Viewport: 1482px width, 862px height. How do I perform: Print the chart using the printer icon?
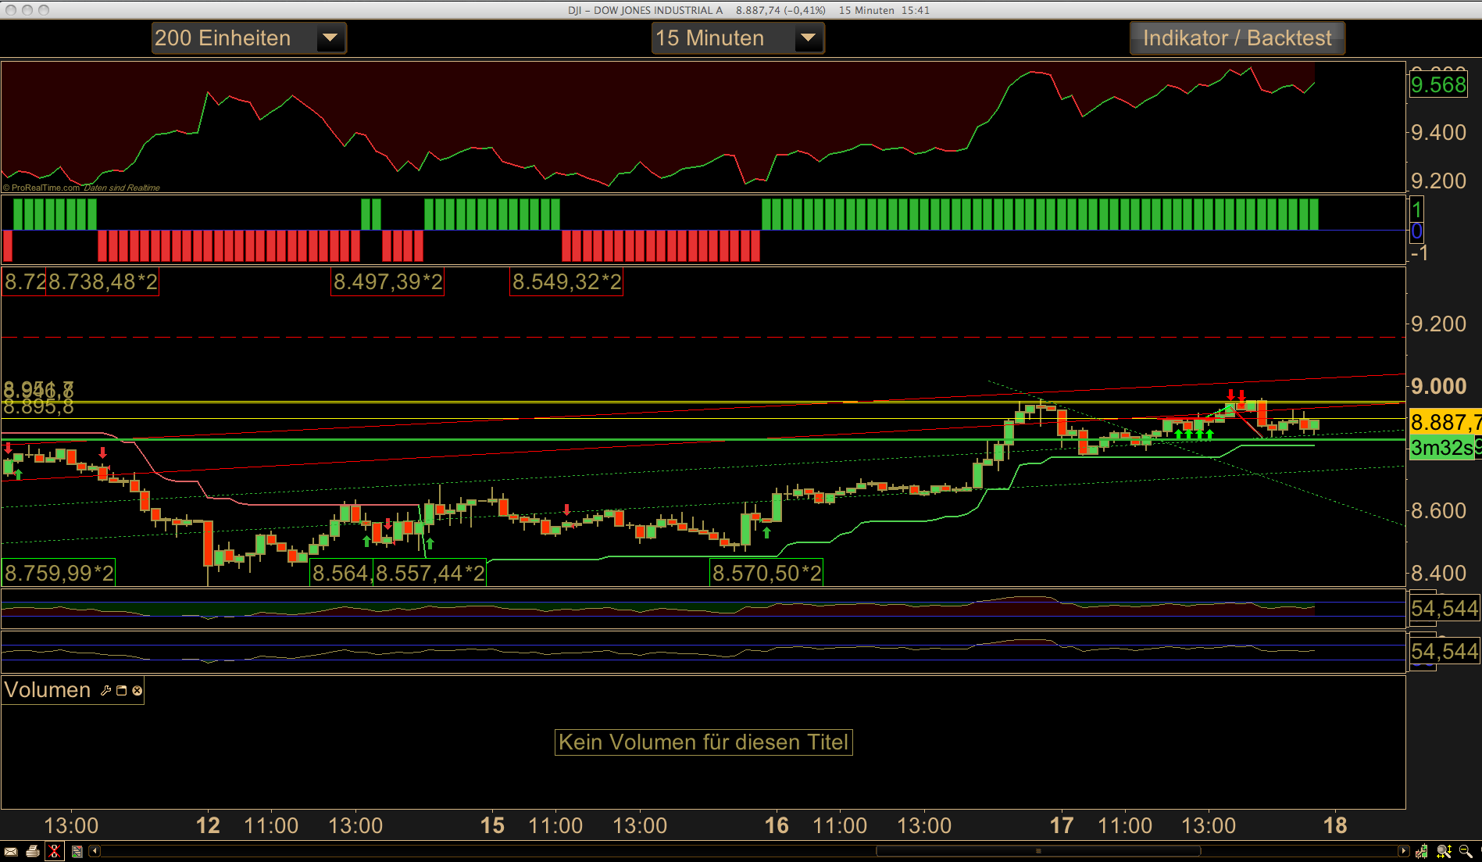[x=33, y=851]
